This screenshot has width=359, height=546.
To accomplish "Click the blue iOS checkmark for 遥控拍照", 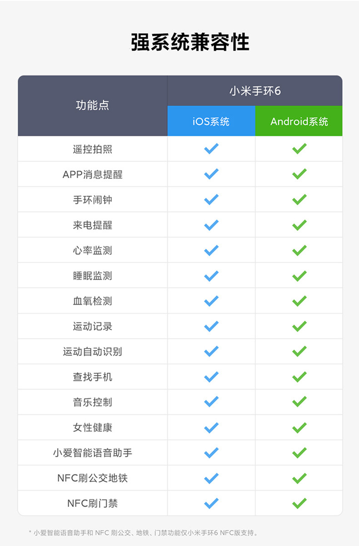I will 211,149.
